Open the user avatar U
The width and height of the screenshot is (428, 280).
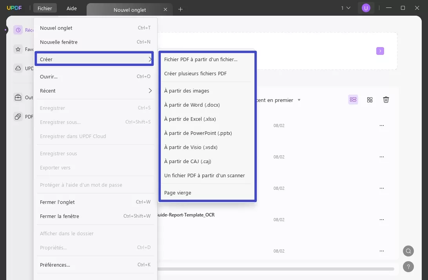pos(366,8)
